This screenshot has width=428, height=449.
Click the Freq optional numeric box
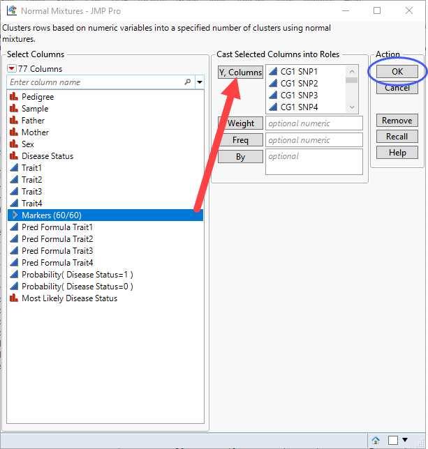tap(314, 139)
